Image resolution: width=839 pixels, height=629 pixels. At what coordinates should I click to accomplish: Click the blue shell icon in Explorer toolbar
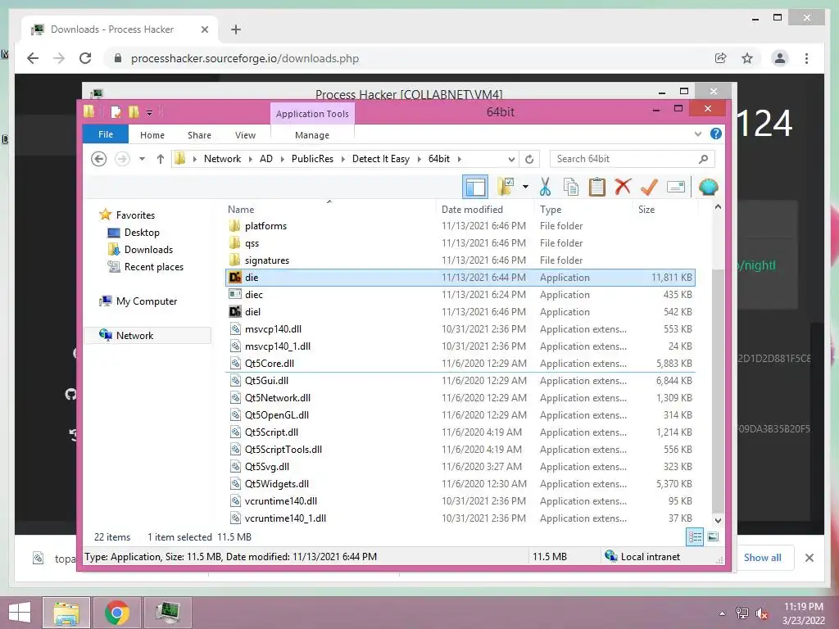coord(709,187)
